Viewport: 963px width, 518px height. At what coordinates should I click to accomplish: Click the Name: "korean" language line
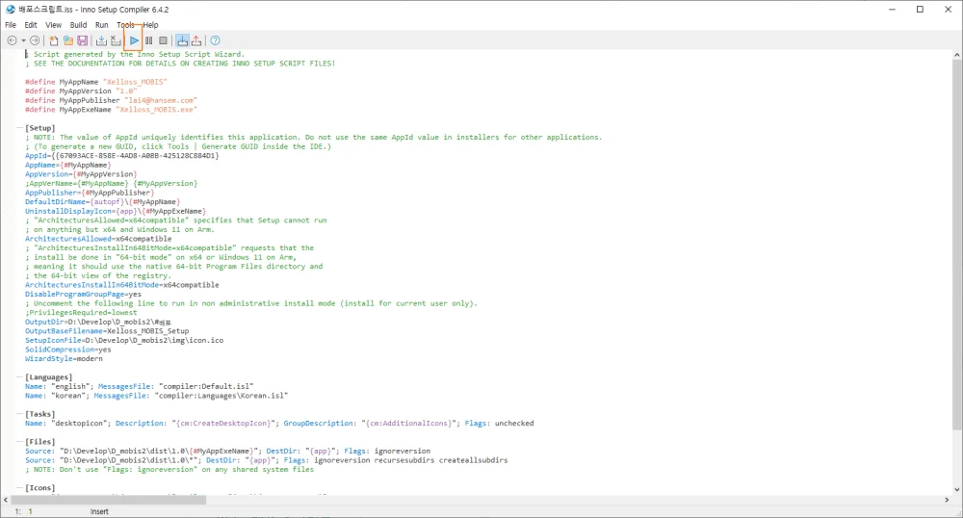157,396
